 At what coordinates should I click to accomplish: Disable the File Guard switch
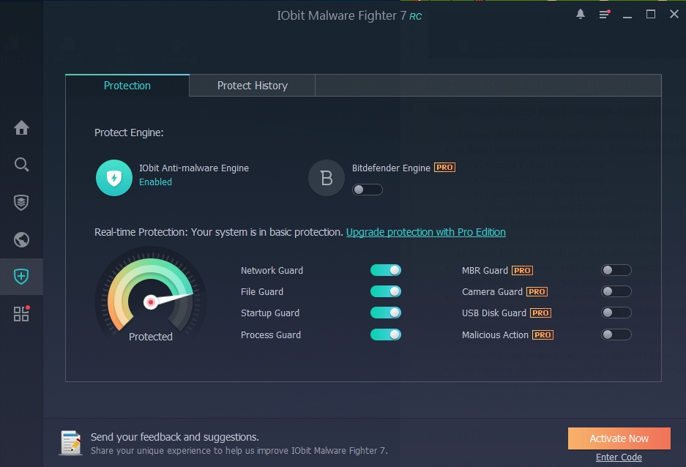coord(385,291)
